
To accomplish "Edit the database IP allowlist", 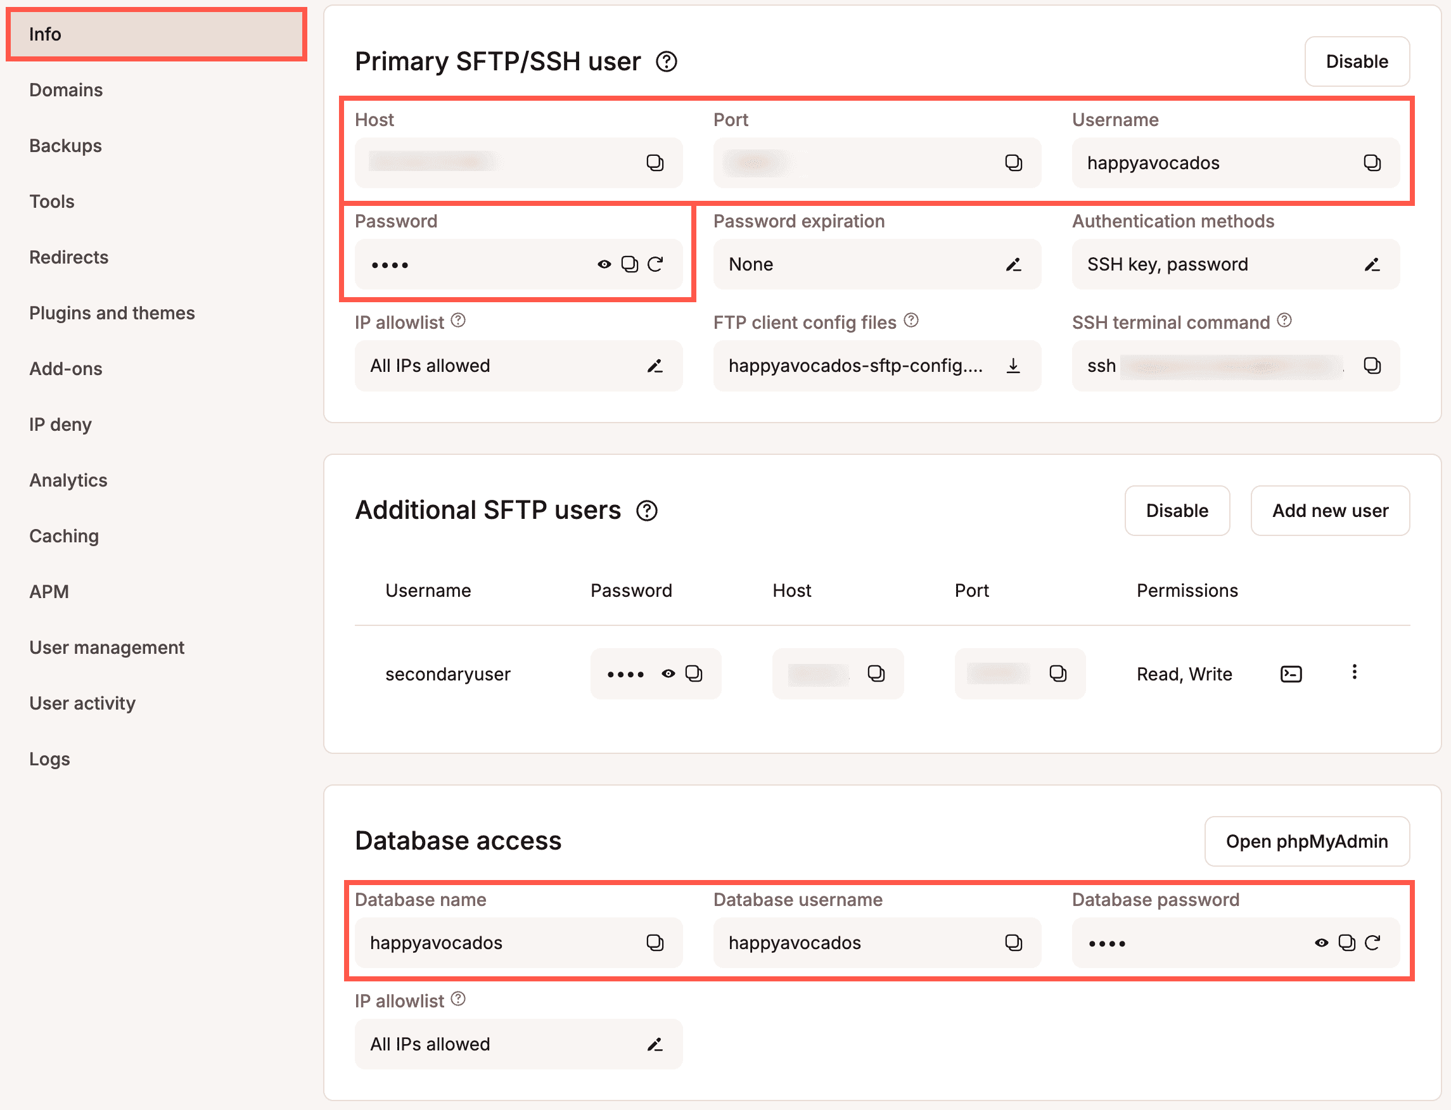I will point(655,1044).
